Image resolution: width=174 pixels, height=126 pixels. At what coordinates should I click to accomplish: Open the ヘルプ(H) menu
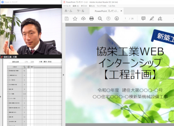(x=112, y=6)
